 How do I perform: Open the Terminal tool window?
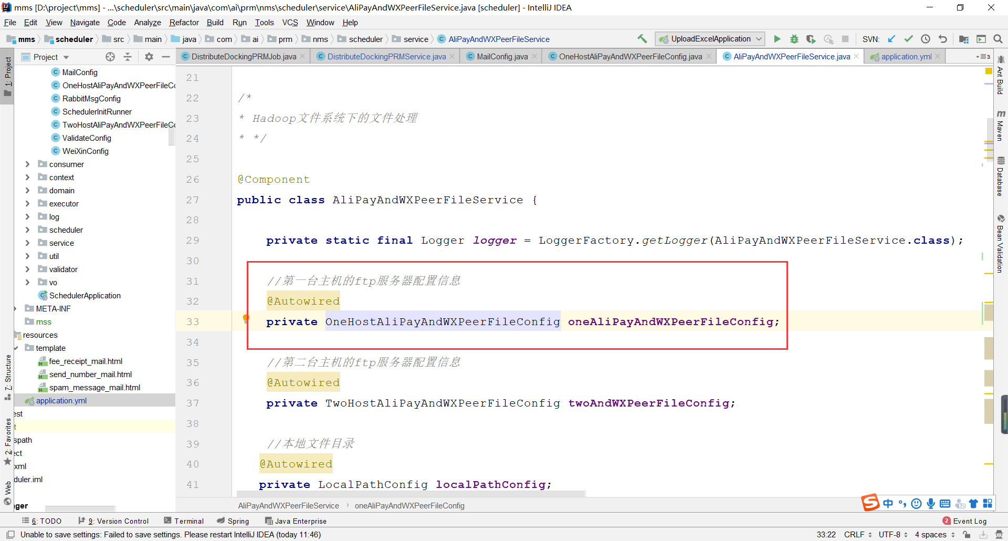point(184,521)
